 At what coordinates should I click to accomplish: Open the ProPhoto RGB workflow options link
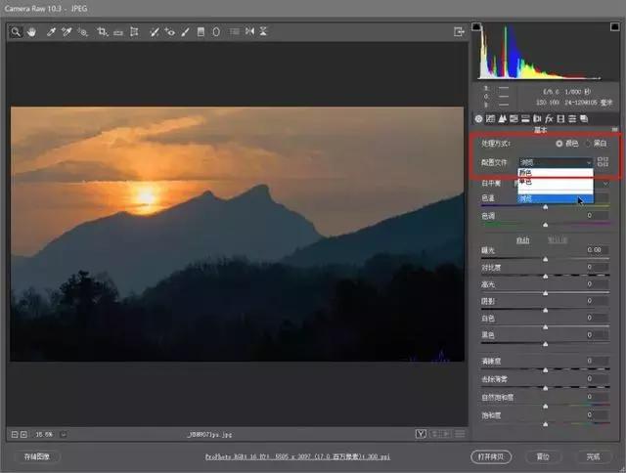coord(297,456)
